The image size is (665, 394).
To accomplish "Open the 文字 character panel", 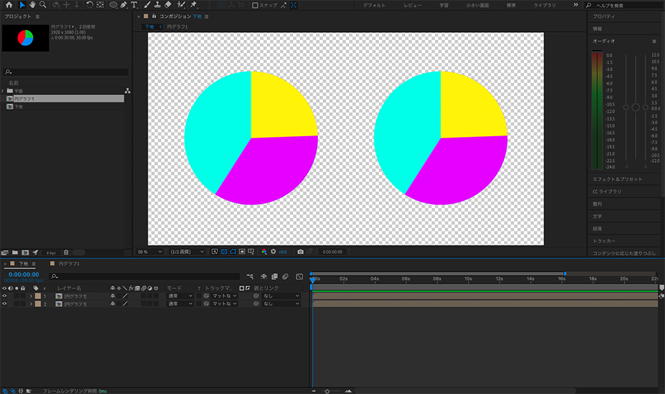I will click(x=597, y=216).
